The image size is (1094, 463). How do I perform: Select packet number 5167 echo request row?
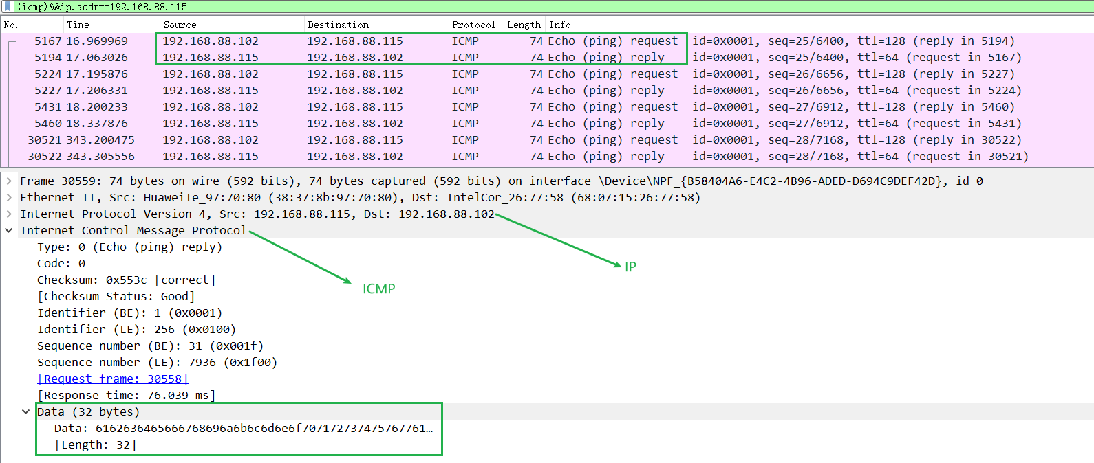coord(547,41)
